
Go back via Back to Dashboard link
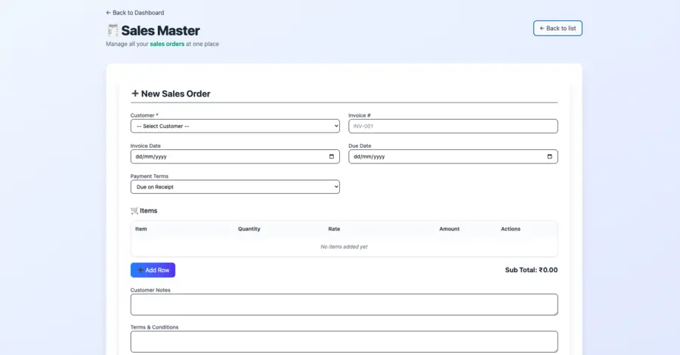[x=135, y=13]
